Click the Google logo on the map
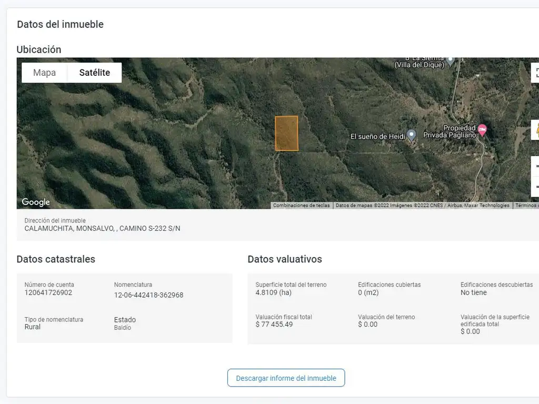This screenshot has width=539, height=404. pyautogui.click(x=36, y=203)
